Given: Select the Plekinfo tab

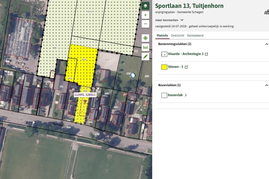Looking at the screenshot, I should click(162, 35).
